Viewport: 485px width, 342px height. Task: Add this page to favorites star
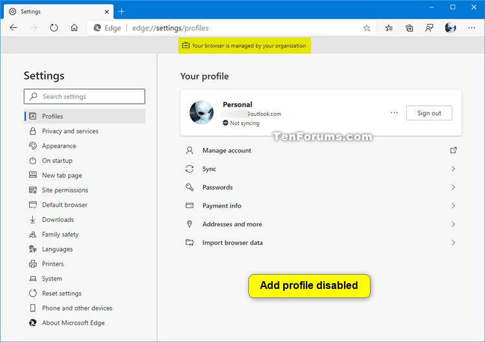click(367, 28)
